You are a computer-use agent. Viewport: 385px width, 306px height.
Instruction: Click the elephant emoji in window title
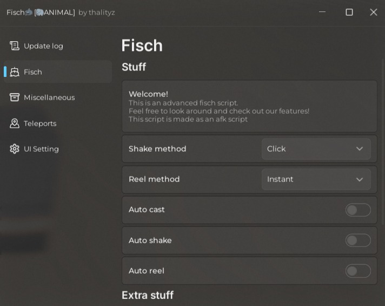tap(39, 12)
